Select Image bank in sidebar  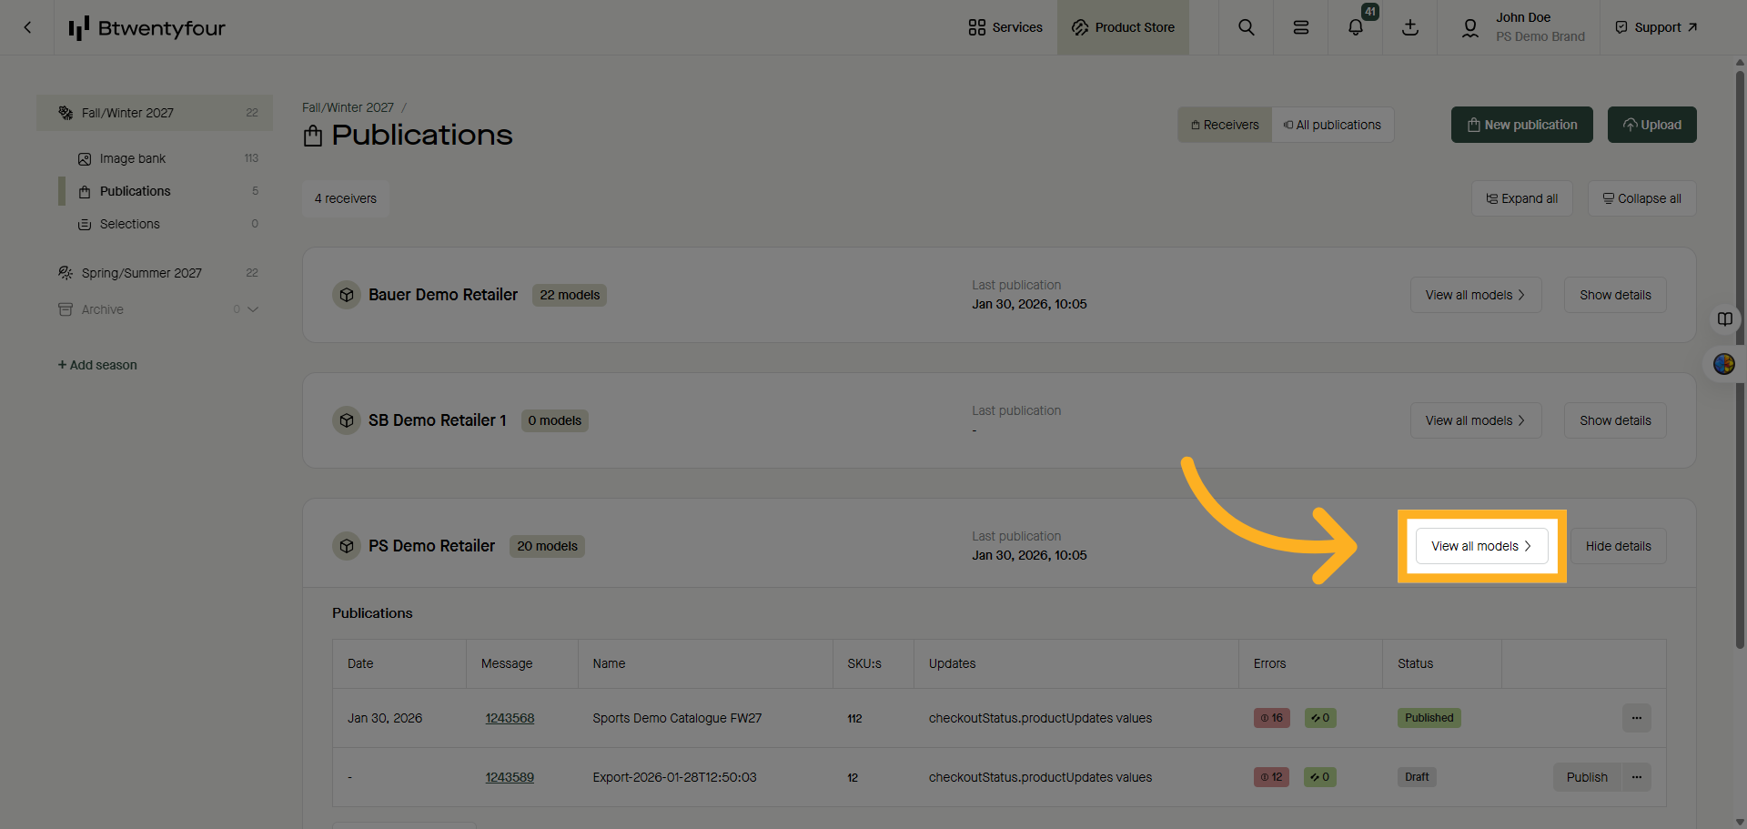[x=133, y=158]
